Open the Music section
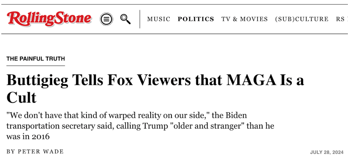 159,19
